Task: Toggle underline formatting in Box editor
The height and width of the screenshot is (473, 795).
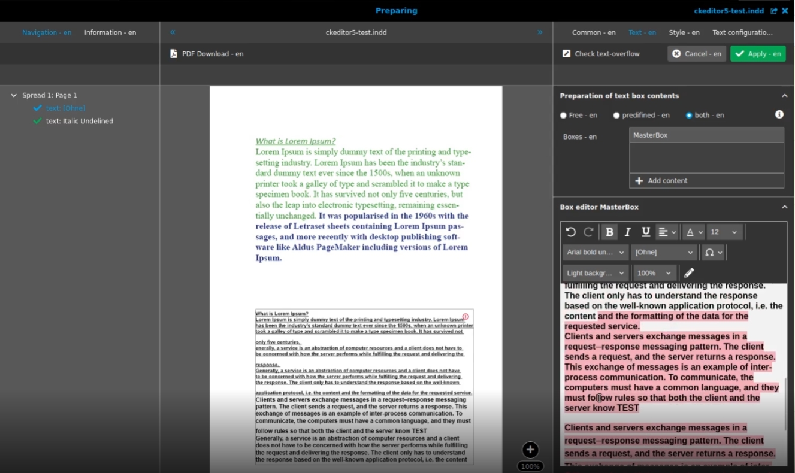Action: [646, 232]
